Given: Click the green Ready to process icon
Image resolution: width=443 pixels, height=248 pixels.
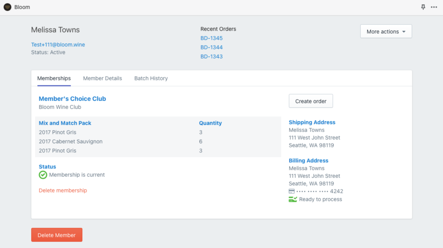Looking at the screenshot, I should 293,199.
